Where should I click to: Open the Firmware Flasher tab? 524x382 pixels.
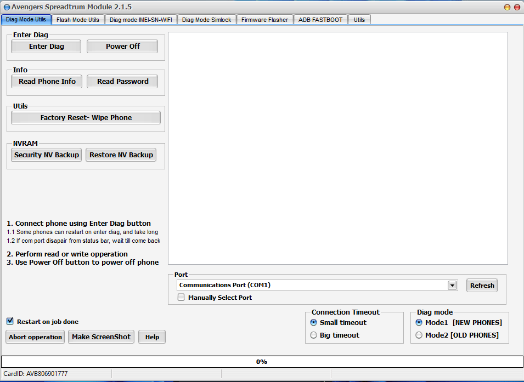click(x=264, y=20)
